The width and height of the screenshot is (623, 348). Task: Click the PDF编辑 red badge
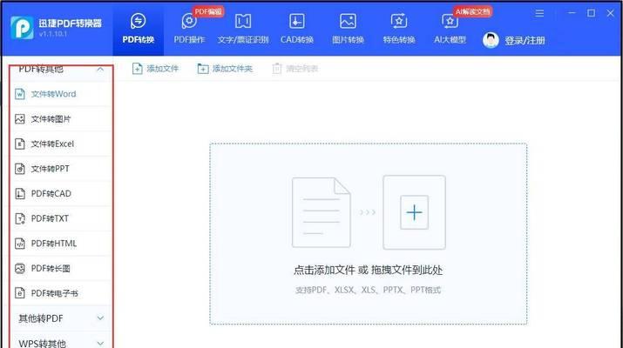pyautogui.click(x=207, y=11)
